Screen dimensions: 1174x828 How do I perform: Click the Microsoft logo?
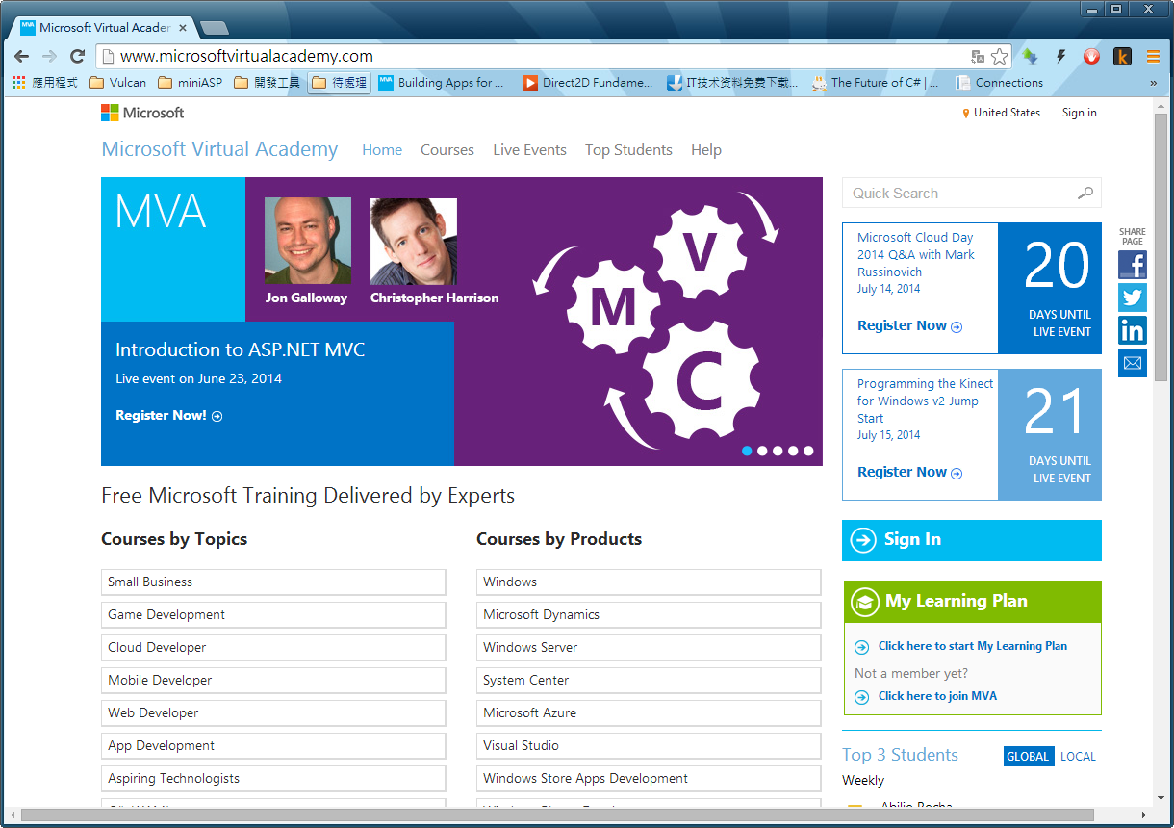(x=141, y=113)
